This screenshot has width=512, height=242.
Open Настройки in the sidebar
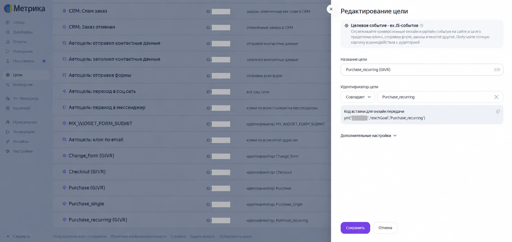22,151
